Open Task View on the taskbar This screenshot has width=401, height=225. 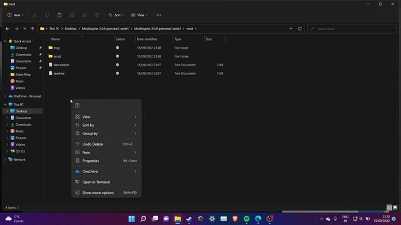[155, 219]
